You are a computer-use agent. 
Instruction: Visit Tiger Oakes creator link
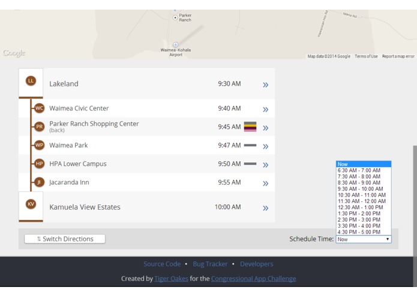click(171, 279)
